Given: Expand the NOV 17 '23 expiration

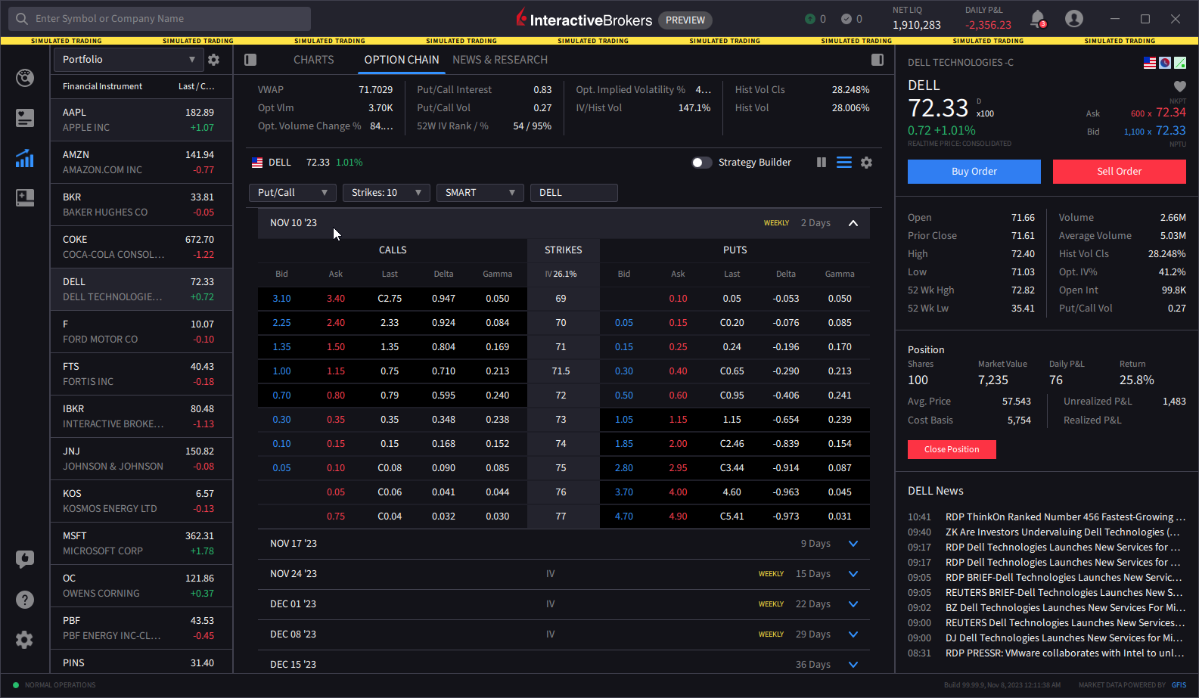Looking at the screenshot, I should [853, 544].
